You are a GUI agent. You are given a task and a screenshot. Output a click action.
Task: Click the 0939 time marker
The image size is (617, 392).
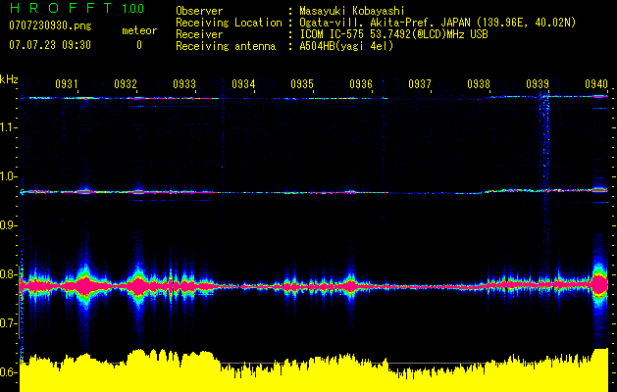538,83
